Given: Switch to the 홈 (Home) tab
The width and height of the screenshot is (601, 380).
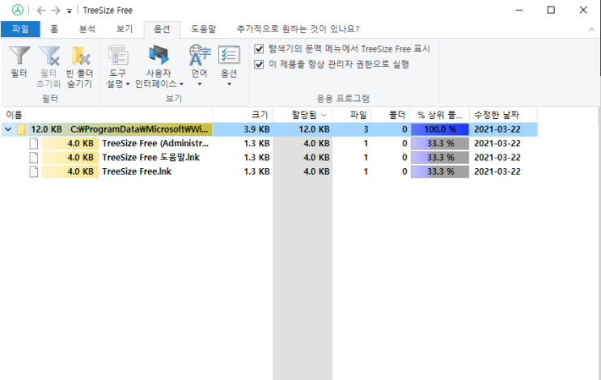Looking at the screenshot, I should 54,29.
